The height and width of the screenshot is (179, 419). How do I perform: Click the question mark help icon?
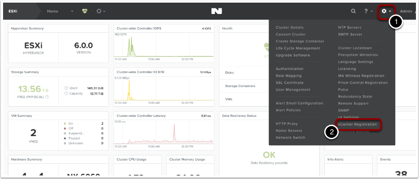tap(366, 11)
